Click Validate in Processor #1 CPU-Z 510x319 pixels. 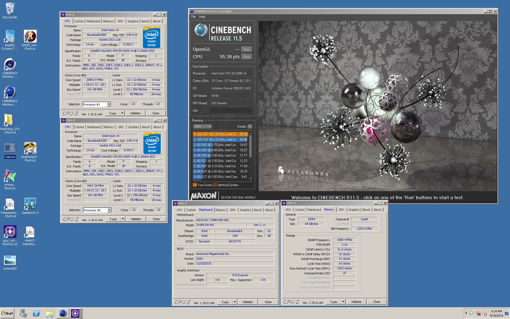[x=135, y=113]
